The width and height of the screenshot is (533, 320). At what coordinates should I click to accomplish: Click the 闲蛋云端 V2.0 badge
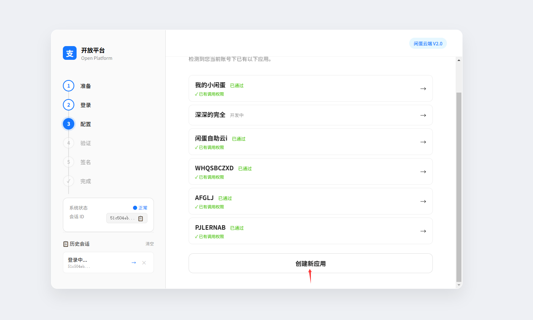(428, 43)
